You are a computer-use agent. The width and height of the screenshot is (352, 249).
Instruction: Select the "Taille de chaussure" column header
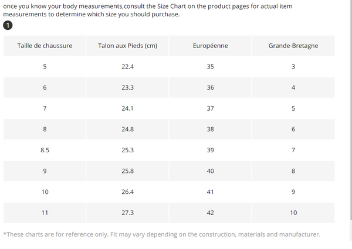click(45, 46)
